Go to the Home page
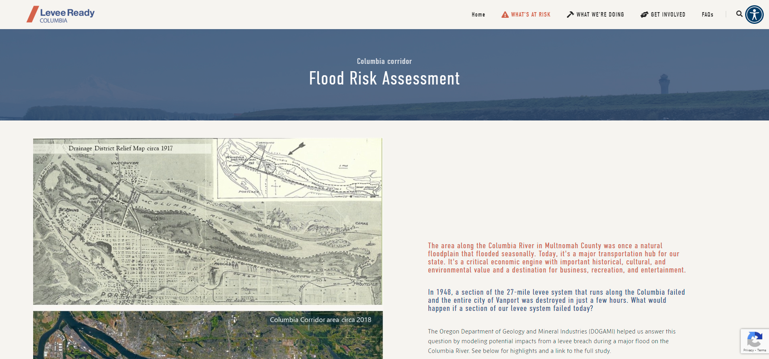Viewport: 769px width, 359px height. [478, 15]
